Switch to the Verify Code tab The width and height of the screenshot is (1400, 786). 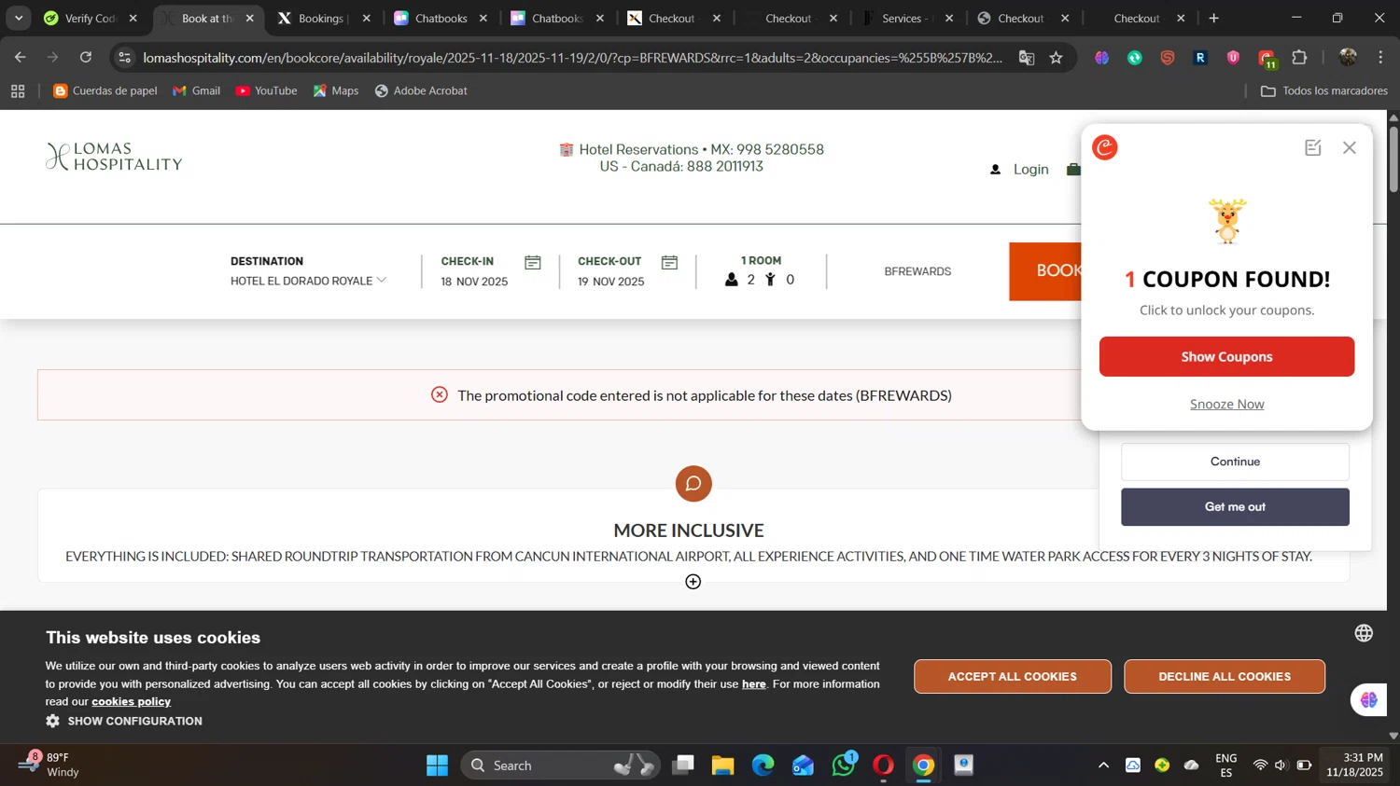coord(91,18)
